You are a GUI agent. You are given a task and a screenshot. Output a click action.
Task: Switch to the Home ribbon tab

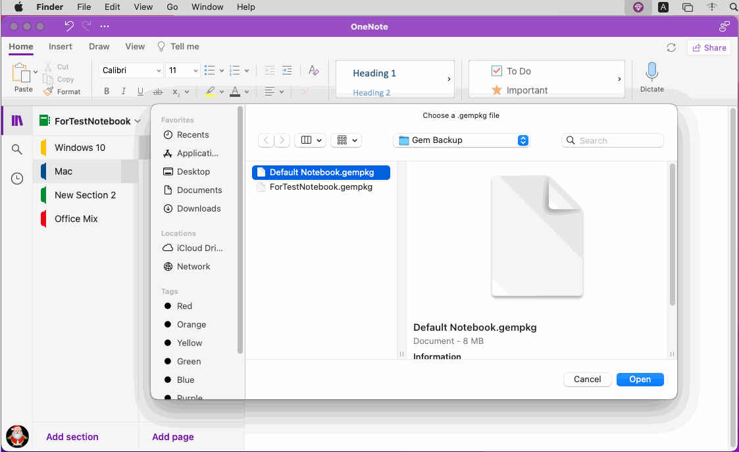pyautogui.click(x=21, y=47)
